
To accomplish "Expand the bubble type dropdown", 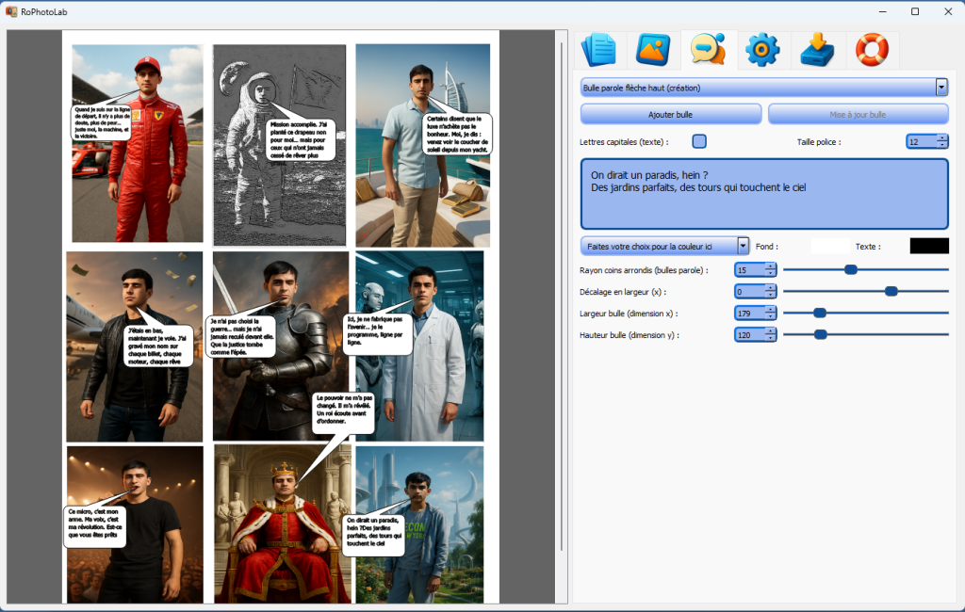I will (x=941, y=88).
